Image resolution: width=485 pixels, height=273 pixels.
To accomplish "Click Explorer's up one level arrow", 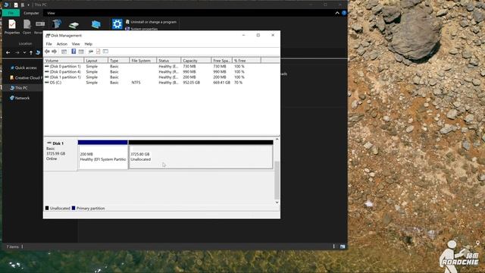I will 31,52.
